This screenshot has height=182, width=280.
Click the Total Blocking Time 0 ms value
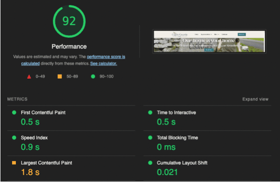click(x=166, y=147)
